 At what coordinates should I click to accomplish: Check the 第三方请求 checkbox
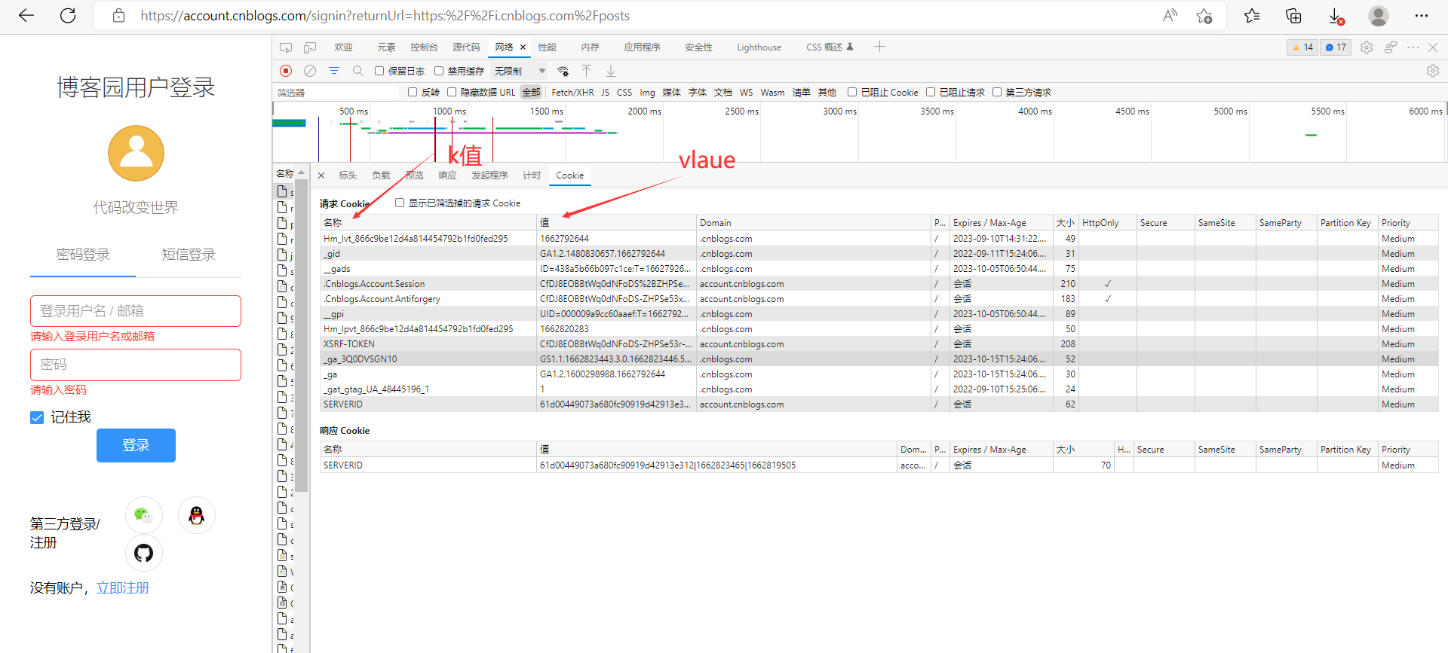point(997,92)
